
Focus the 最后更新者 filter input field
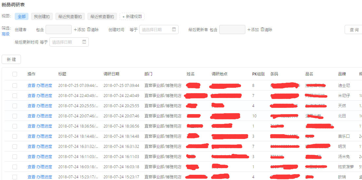coord(232,30)
